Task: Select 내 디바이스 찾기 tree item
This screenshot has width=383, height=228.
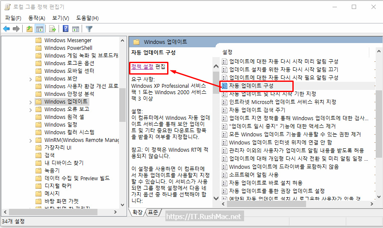Action: (64, 163)
